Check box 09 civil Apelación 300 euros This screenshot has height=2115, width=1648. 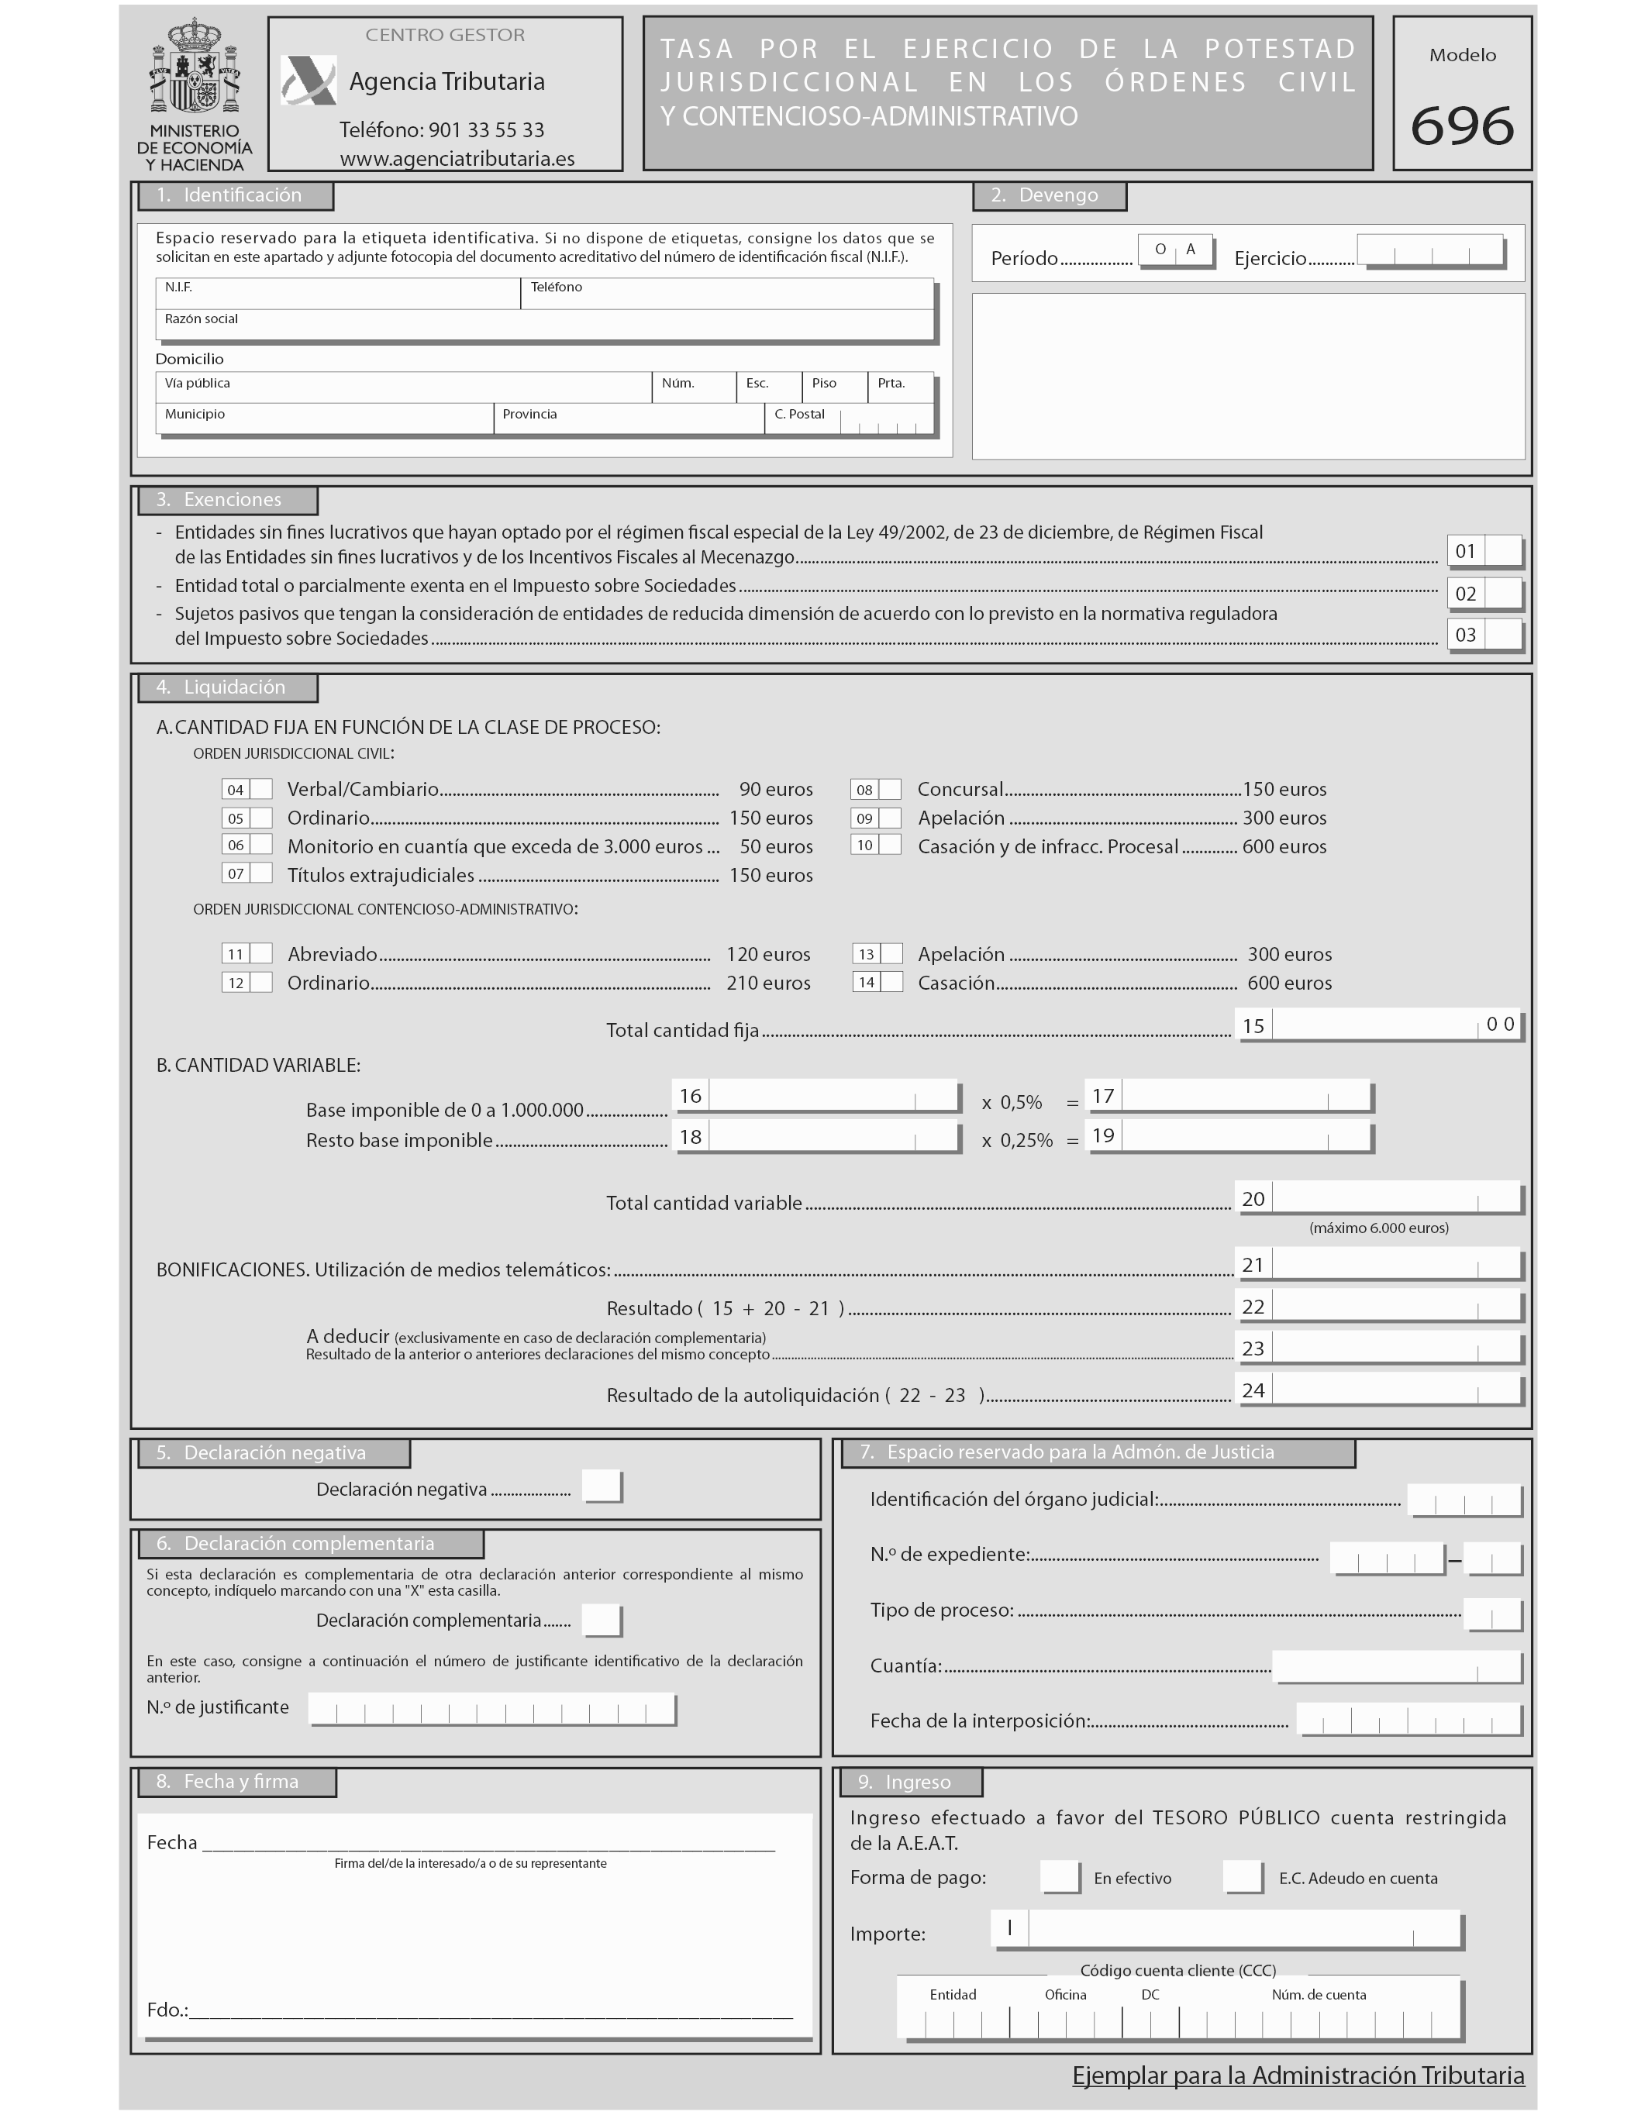891,818
